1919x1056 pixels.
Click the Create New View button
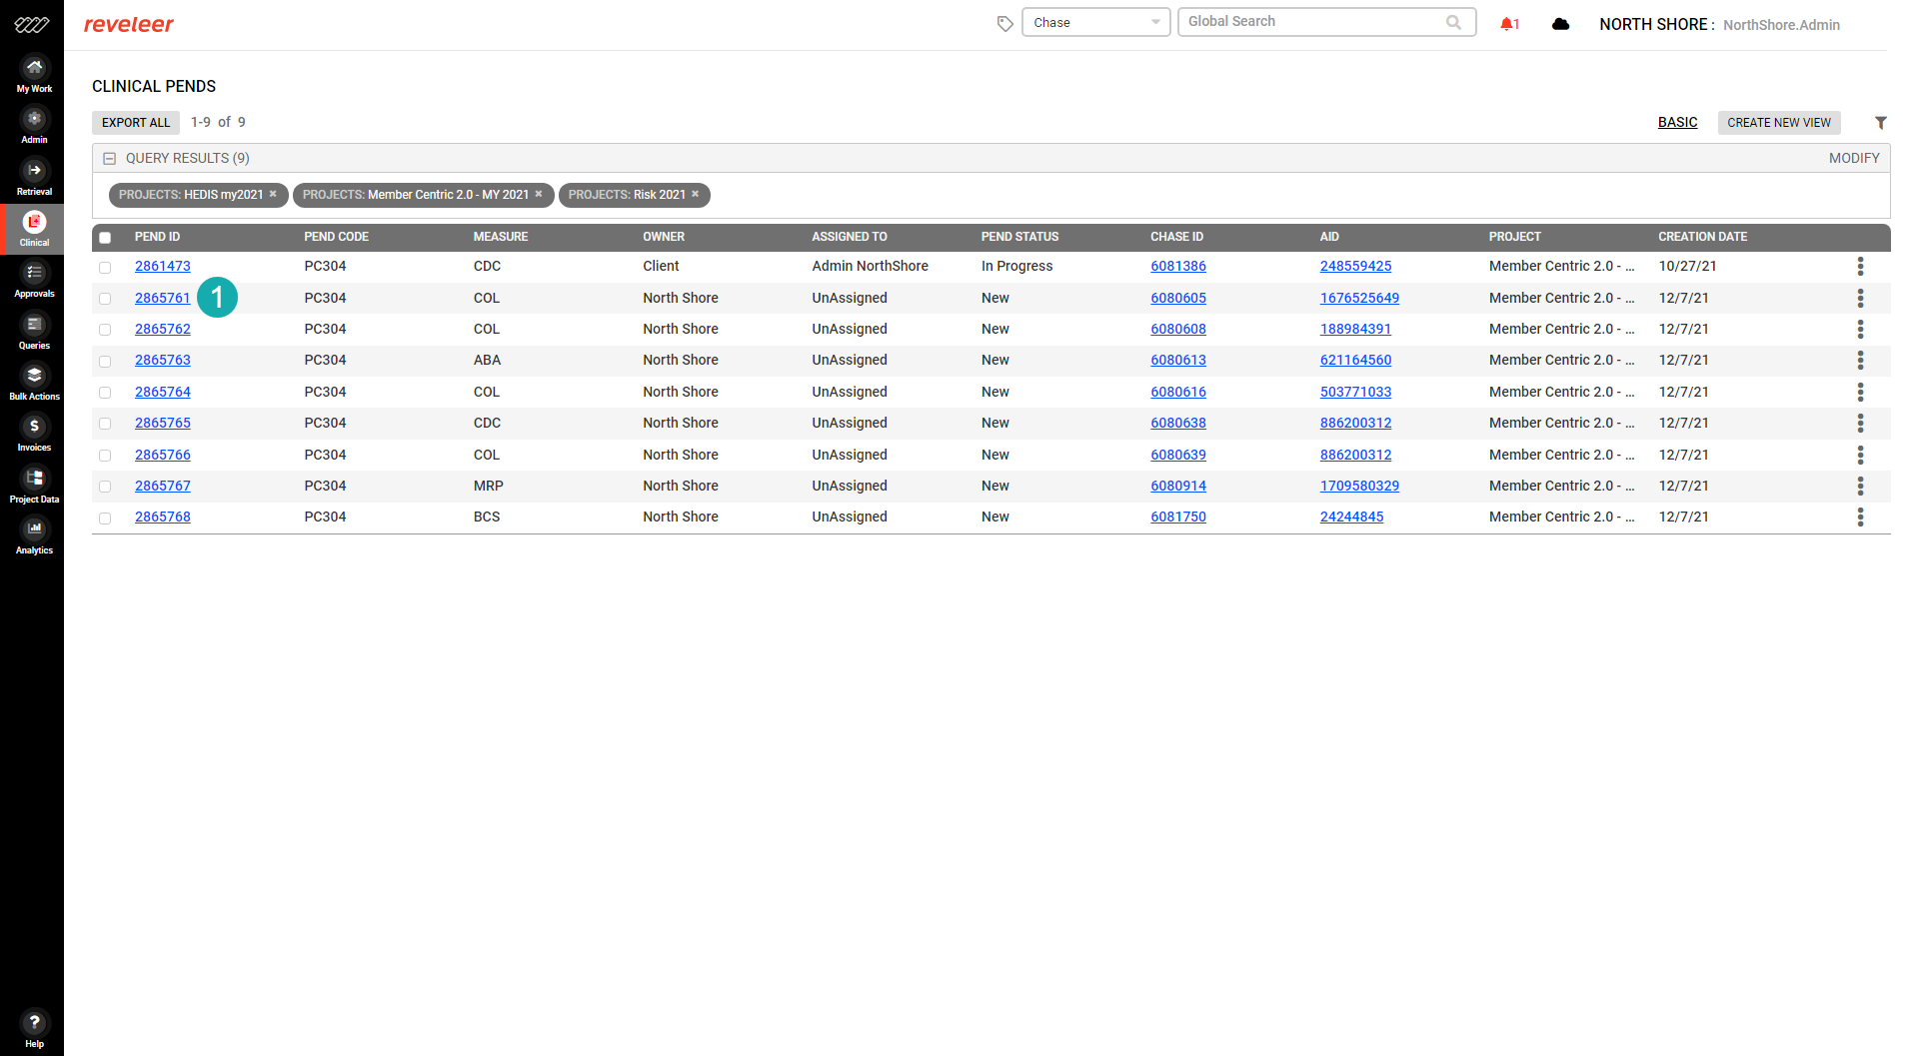1779,122
